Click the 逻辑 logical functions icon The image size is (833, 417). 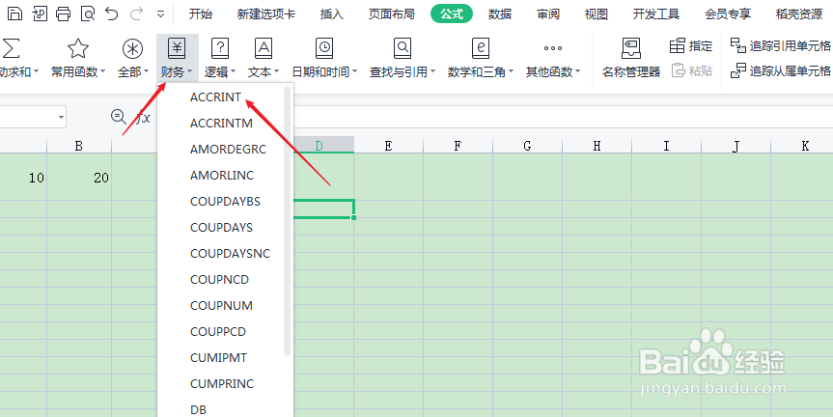pos(220,48)
